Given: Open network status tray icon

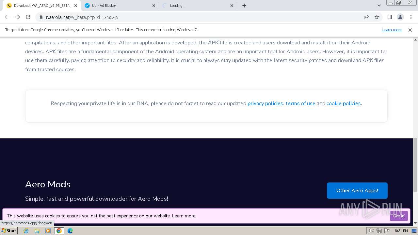Looking at the screenshot, I should click(379, 231).
